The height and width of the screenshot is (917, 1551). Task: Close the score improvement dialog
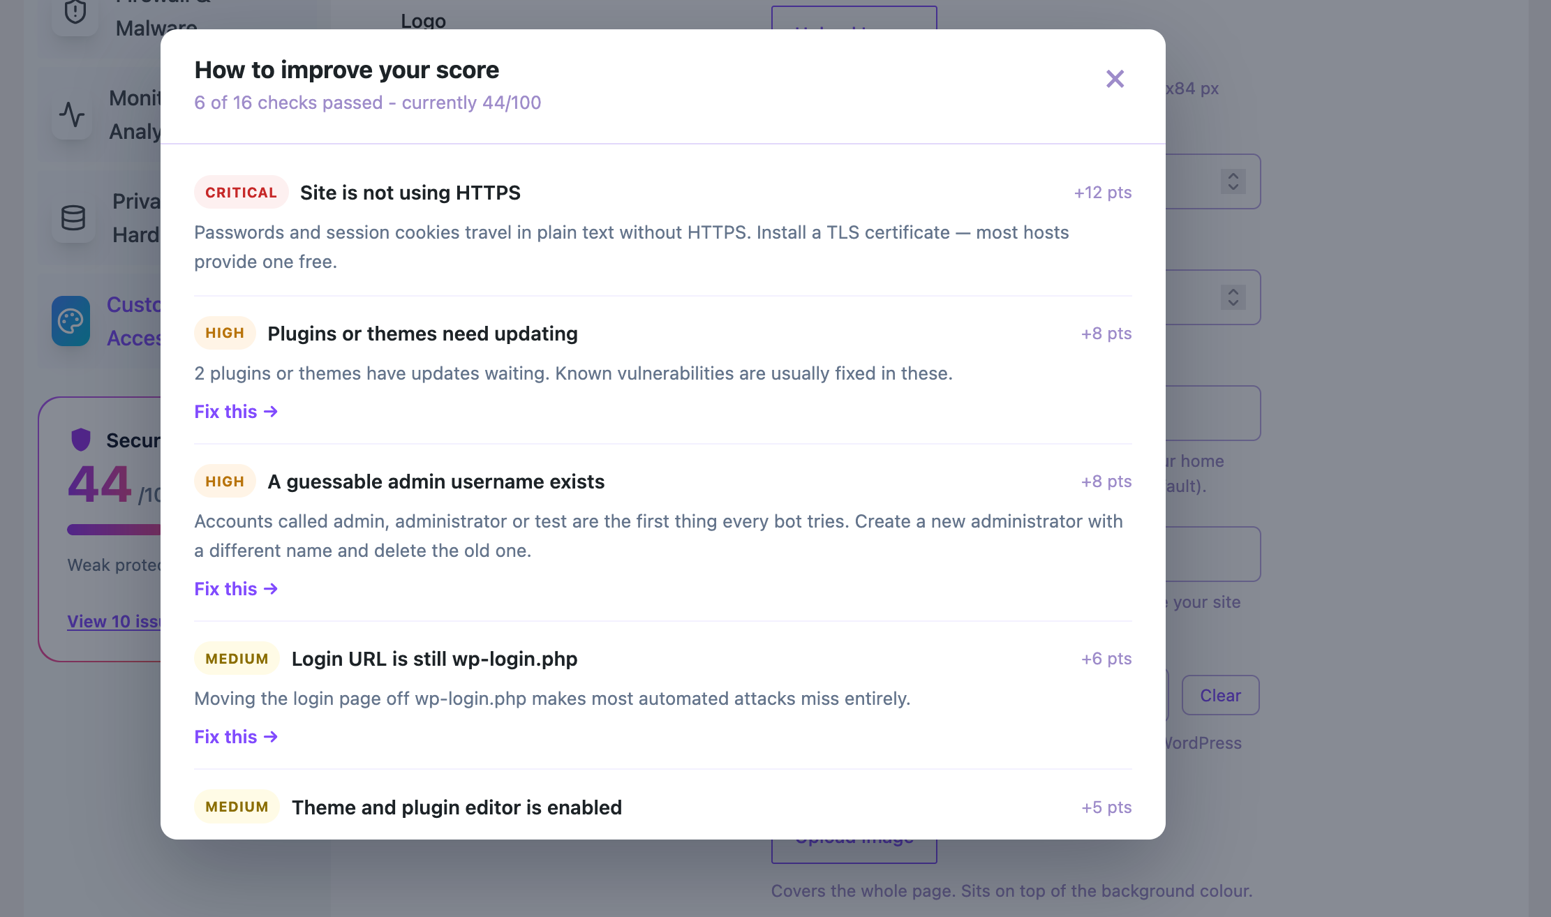pyautogui.click(x=1115, y=79)
